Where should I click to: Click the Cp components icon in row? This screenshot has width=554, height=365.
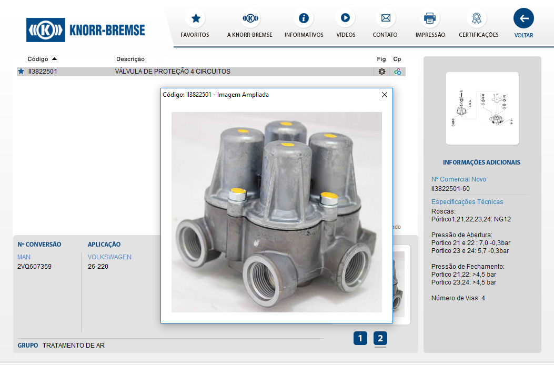pyautogui.click(x=398, y=72)
